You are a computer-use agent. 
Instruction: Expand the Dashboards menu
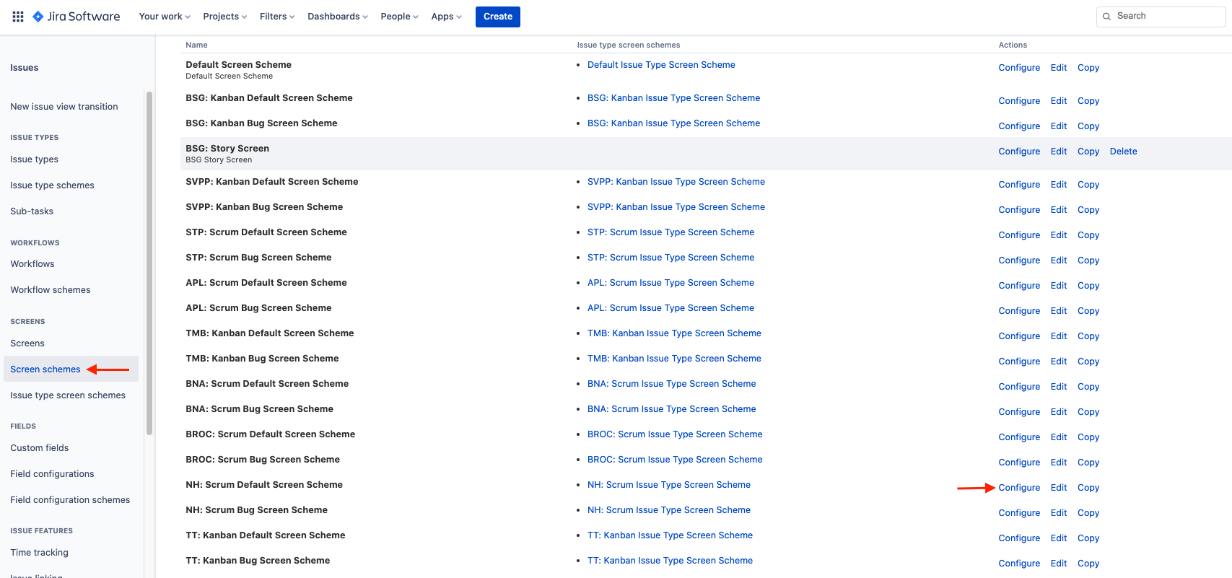pyautogui.click(x=338, y=17)
